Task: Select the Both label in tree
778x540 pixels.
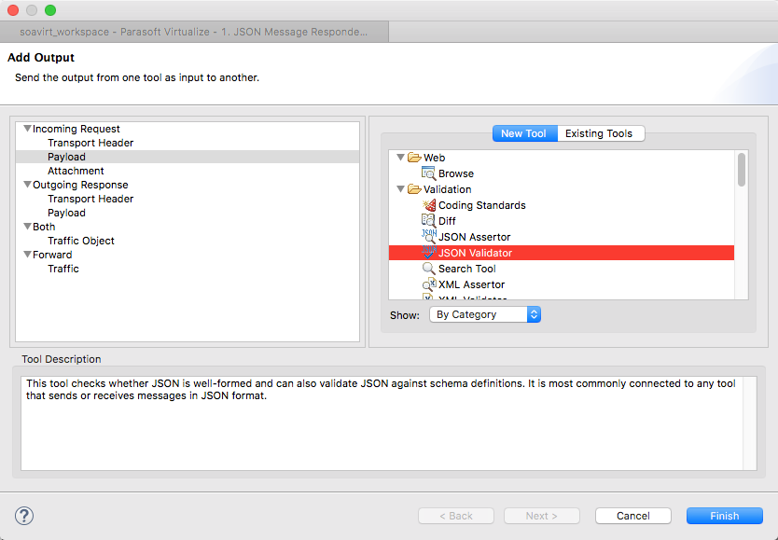Action: pyautogui.click(x=44, y=227)
